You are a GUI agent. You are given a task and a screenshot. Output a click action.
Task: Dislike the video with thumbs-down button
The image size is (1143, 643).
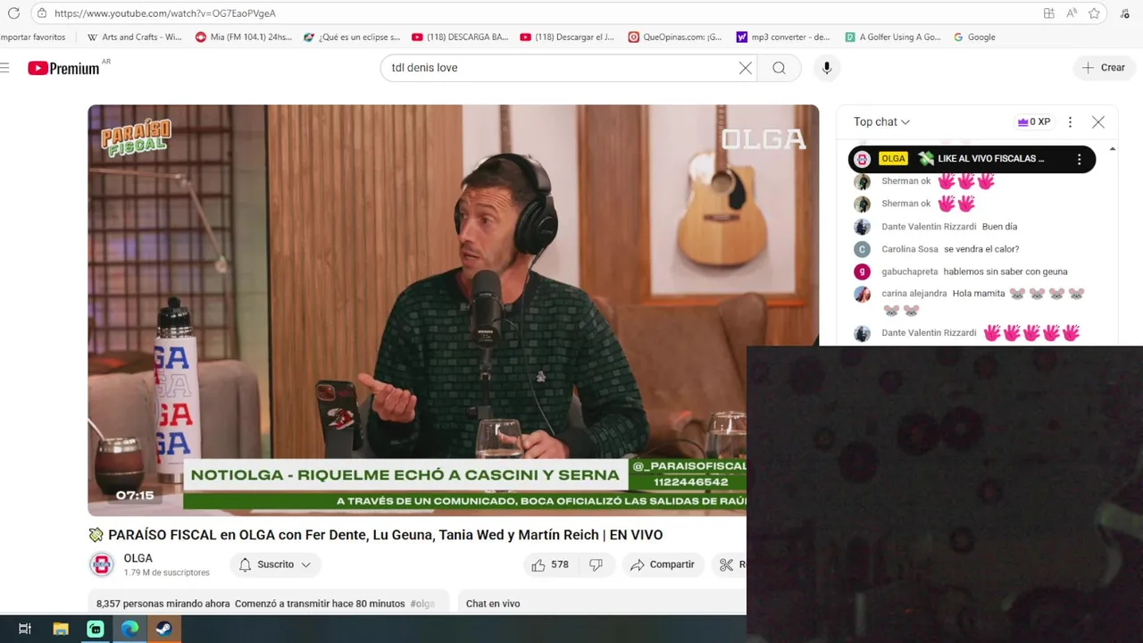[x=597, y=564]
